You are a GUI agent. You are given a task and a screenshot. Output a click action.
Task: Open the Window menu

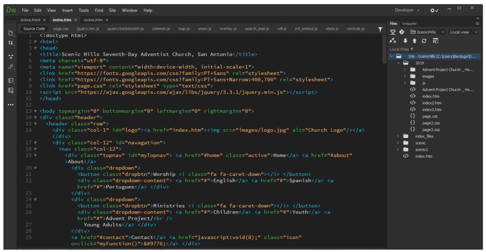point(129,10)
